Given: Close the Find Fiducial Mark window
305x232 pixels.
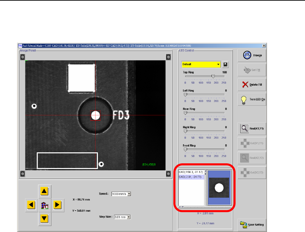Looking at the screenshot, I should [264, 45].
